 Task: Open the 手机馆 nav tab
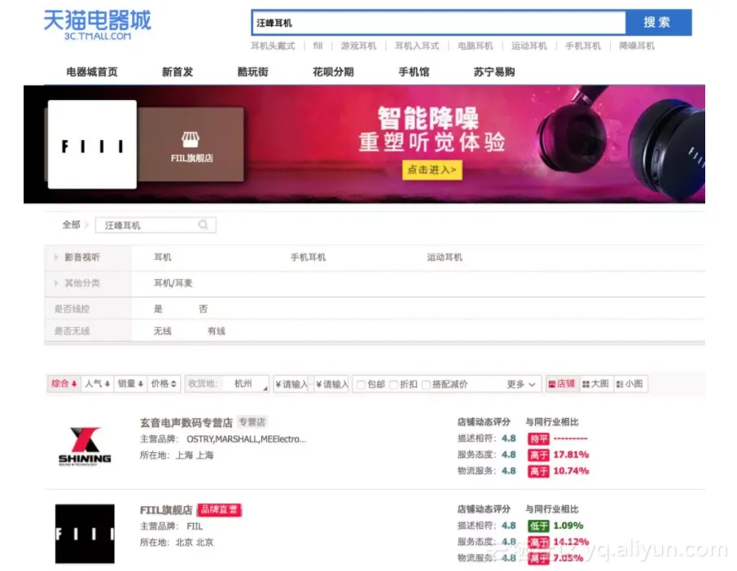click(414, 72)
